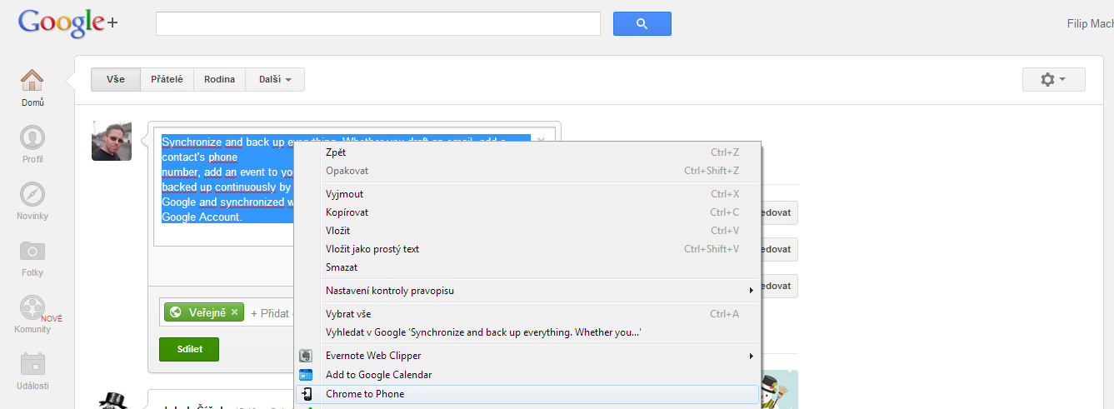Click the Google+ search input field
Screen dimensions: 1114x409
click(378, 23)
